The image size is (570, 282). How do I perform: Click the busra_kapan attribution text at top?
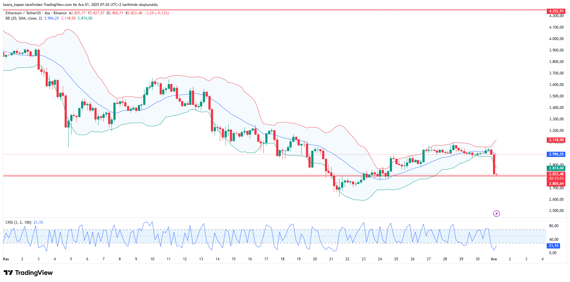80,5
